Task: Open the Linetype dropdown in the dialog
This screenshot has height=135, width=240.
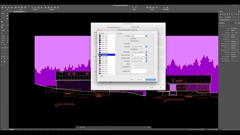Action: tap(139, 46)
